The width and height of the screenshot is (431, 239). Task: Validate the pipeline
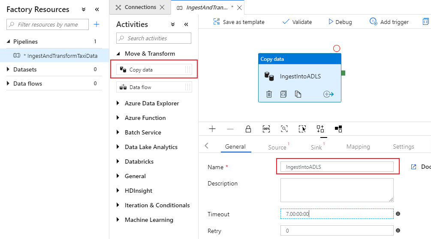coord(297,22)
